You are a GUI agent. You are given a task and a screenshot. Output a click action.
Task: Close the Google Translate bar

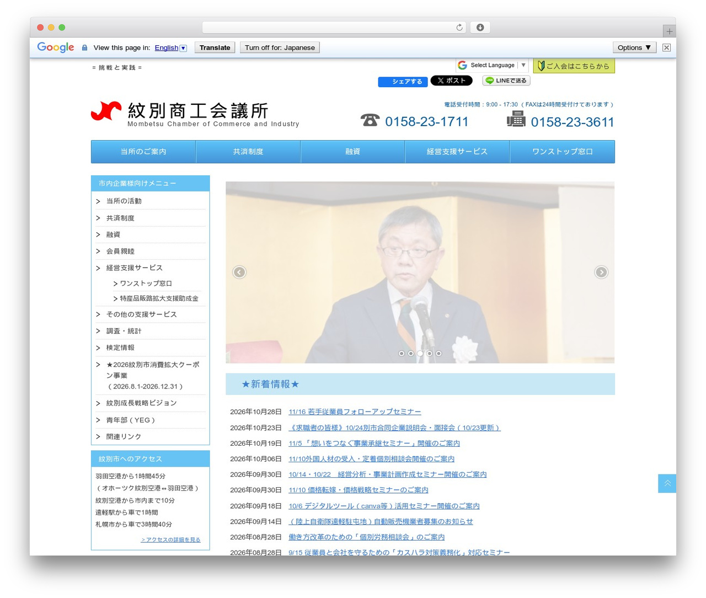666,47
